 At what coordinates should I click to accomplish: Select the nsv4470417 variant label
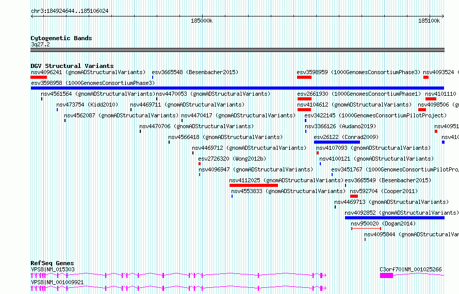point(238,115)
